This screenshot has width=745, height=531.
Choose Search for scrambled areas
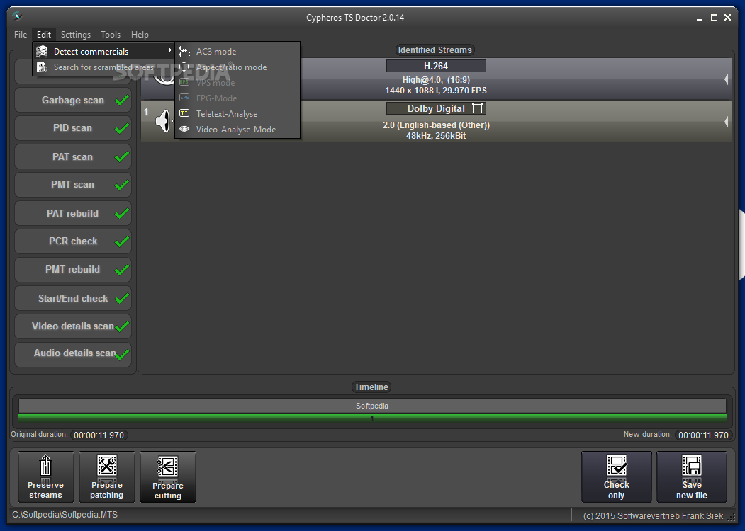[x=103, y=67]
